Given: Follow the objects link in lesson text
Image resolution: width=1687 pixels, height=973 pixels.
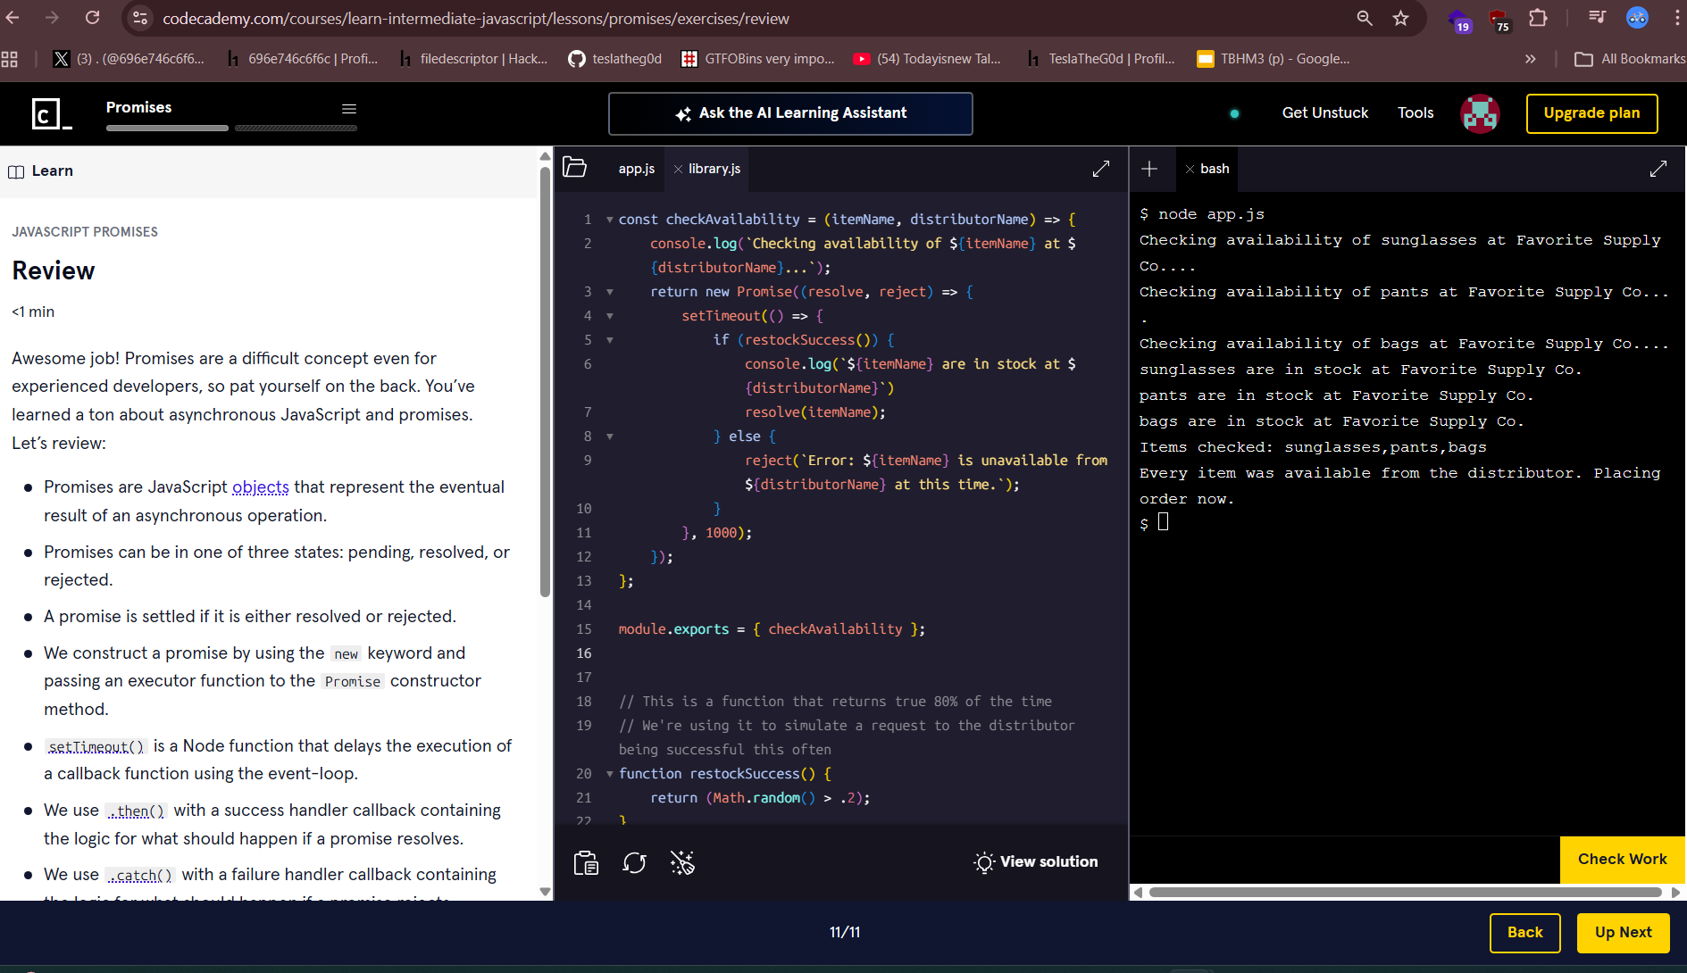Looking at the screenshot, I should point(260,486).
